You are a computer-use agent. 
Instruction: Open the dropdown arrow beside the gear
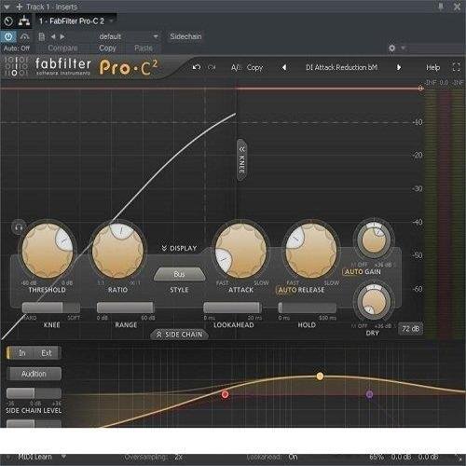[x=403, y=48]
